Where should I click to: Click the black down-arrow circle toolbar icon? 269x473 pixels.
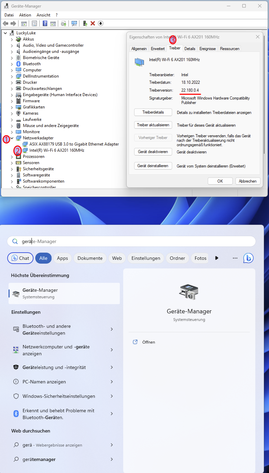pos(100,23)
